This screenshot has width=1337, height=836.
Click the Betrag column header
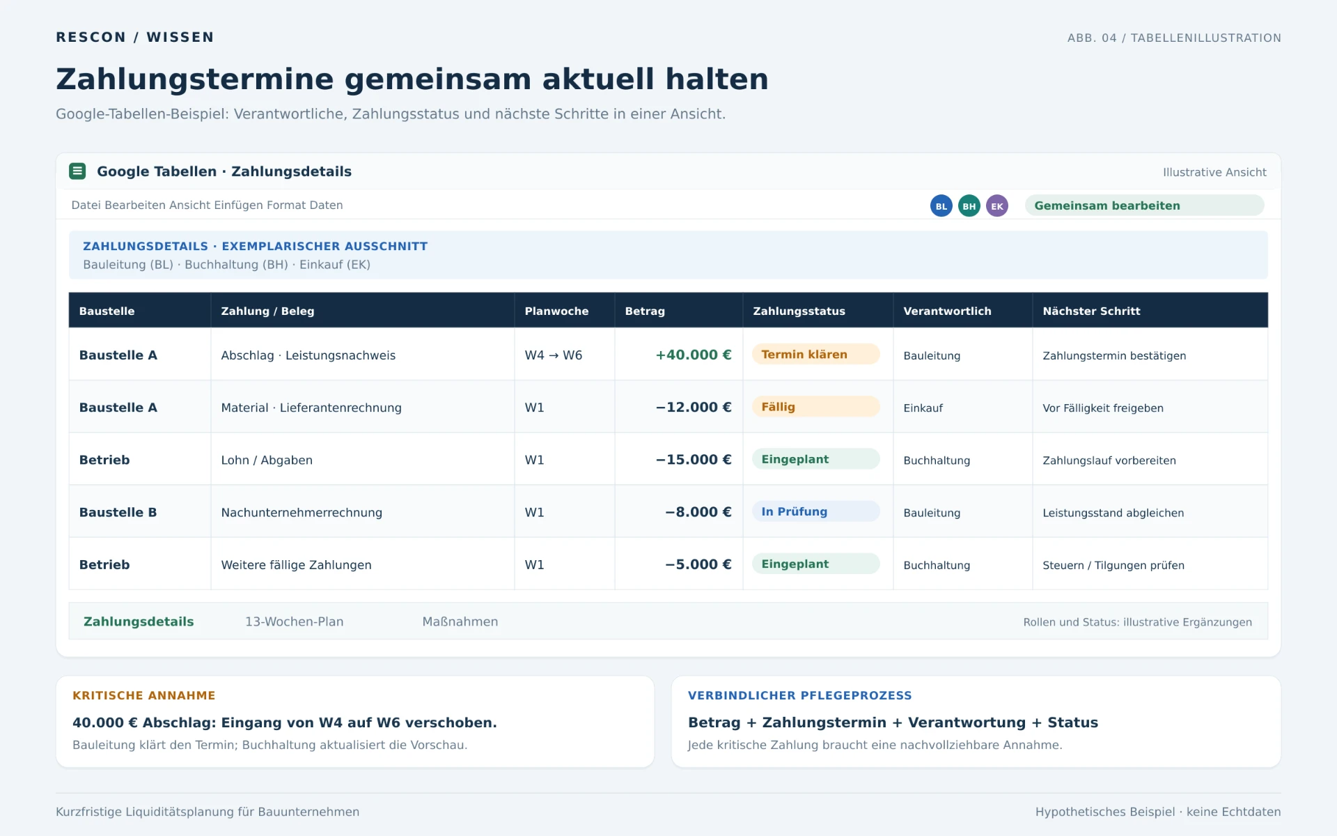point(679,311)
